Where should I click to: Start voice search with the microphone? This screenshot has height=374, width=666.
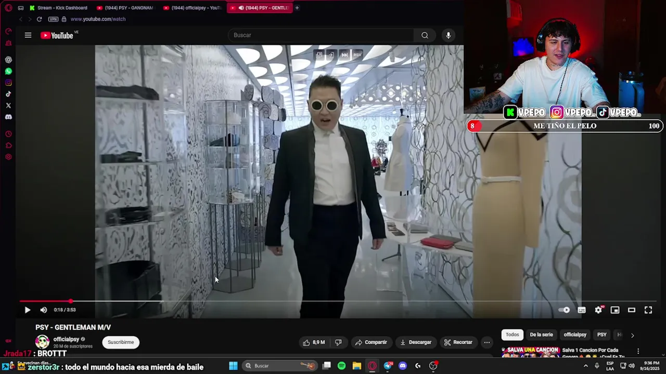click(448, 35)
